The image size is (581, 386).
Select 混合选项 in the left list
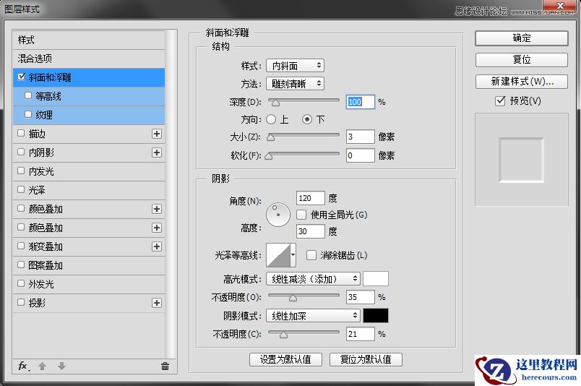point(89,59)
